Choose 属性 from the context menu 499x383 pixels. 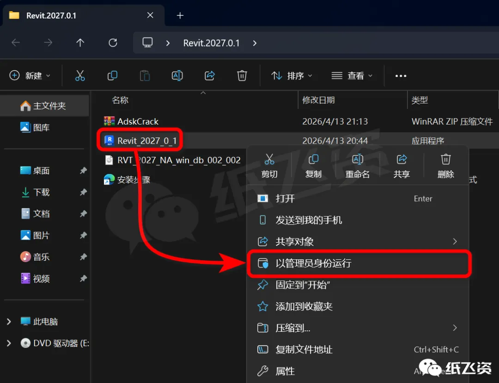358,371
